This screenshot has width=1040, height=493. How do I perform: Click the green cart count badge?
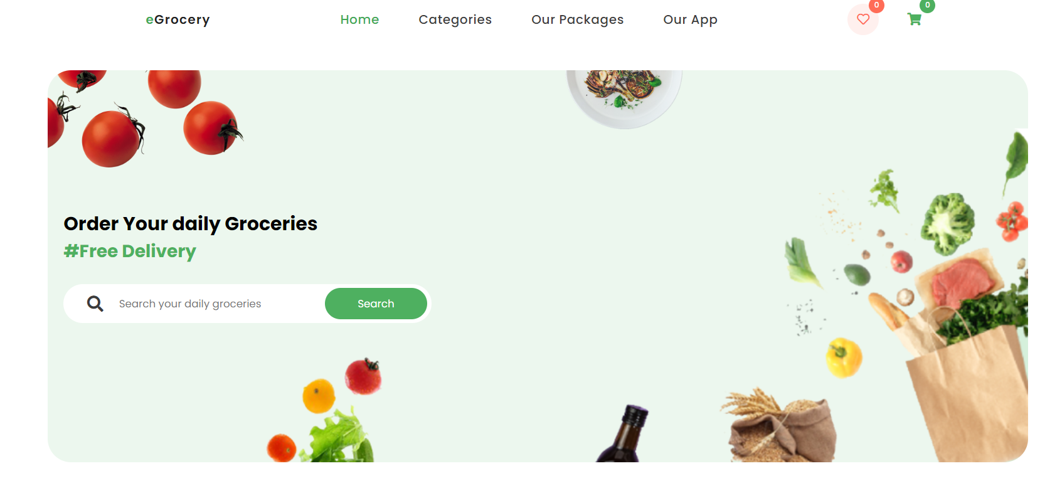(927, 5)
